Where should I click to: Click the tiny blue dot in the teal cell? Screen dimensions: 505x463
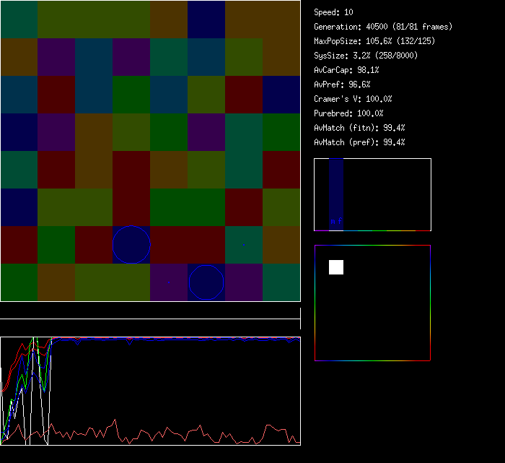click(x=244, y=245)
